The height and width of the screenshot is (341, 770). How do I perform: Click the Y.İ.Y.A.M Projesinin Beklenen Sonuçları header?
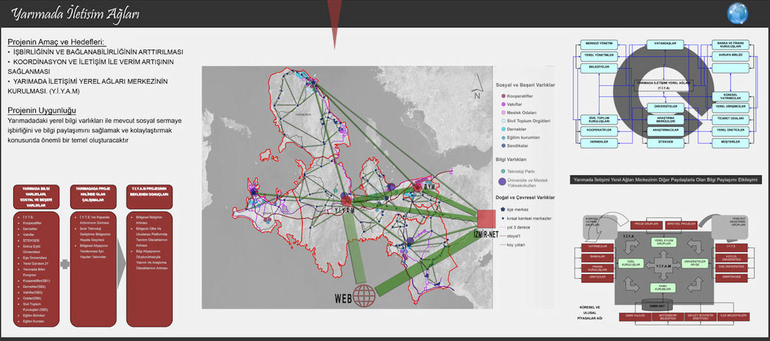pos(149,197)
